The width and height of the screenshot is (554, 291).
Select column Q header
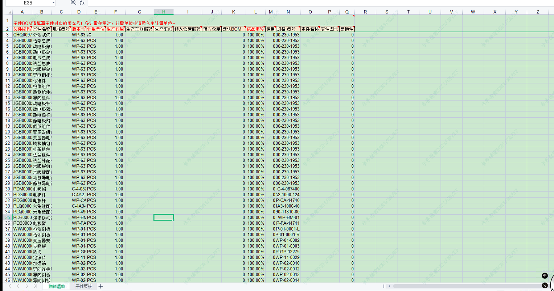[x=347, y=12]
